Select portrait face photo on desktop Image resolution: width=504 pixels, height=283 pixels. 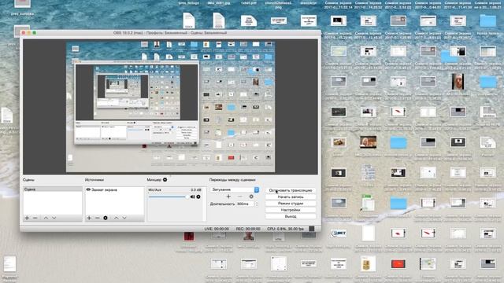tap(458, 82)
